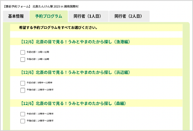The height and width of the screenshot is (131, 193).
Task: Click the 午前の部：10時半〜12時半 label text
Action: click(x=40, y=114)
